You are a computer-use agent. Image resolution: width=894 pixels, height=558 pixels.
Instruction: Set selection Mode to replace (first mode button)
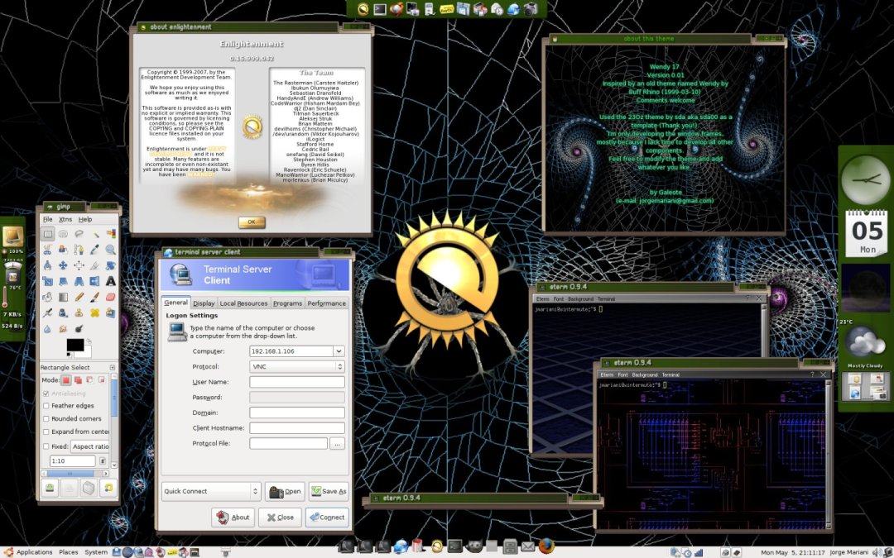tap(66, 380)
